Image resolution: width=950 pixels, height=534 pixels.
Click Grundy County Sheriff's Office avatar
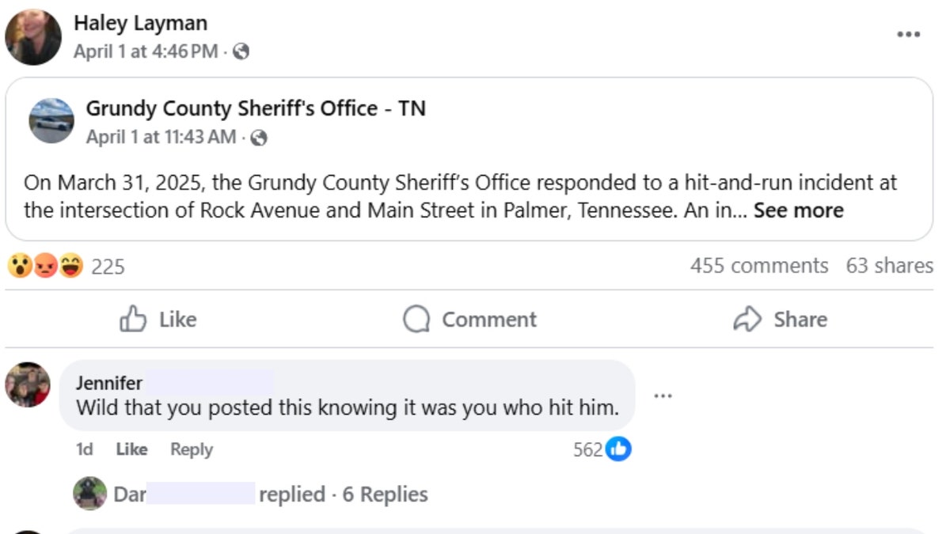click(51, 120)
